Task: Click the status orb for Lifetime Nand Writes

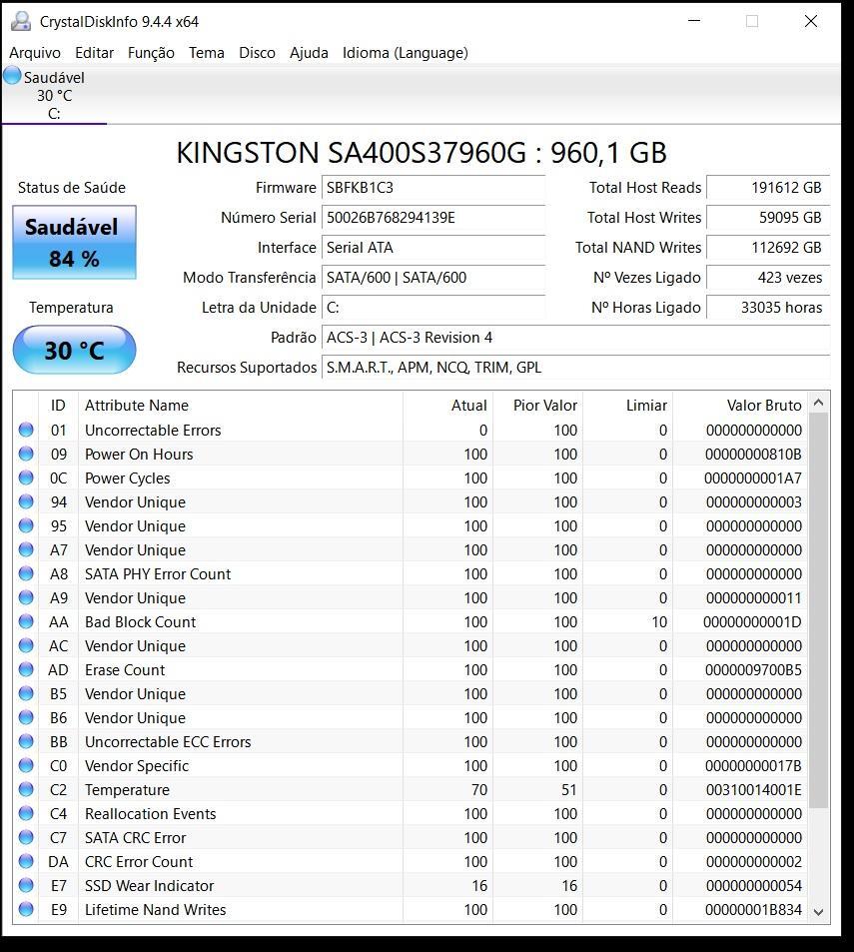Action: [26, 909]
